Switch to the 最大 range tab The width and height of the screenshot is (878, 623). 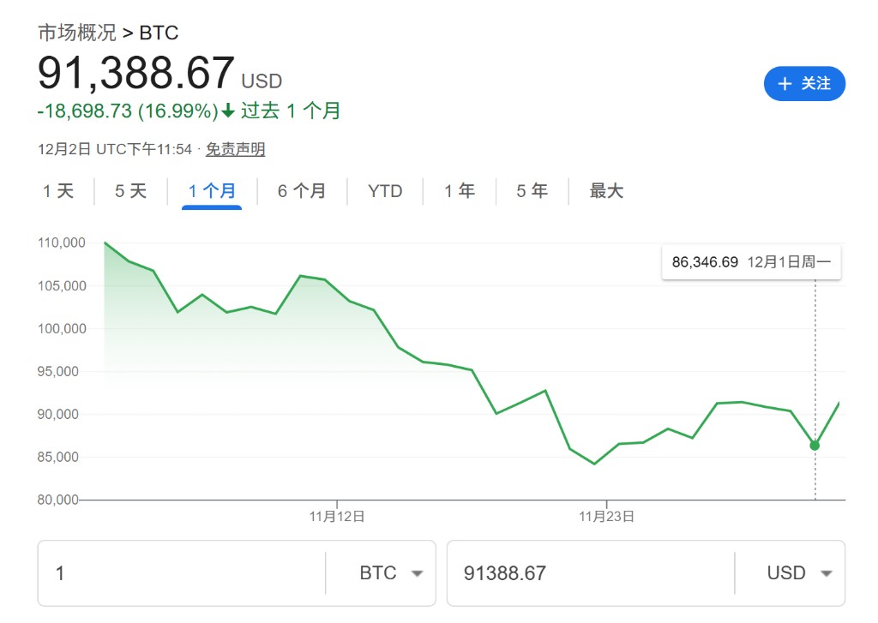pos(606,191)
